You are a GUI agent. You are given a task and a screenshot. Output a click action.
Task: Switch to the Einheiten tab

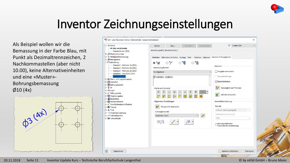[x=156, y=57]
